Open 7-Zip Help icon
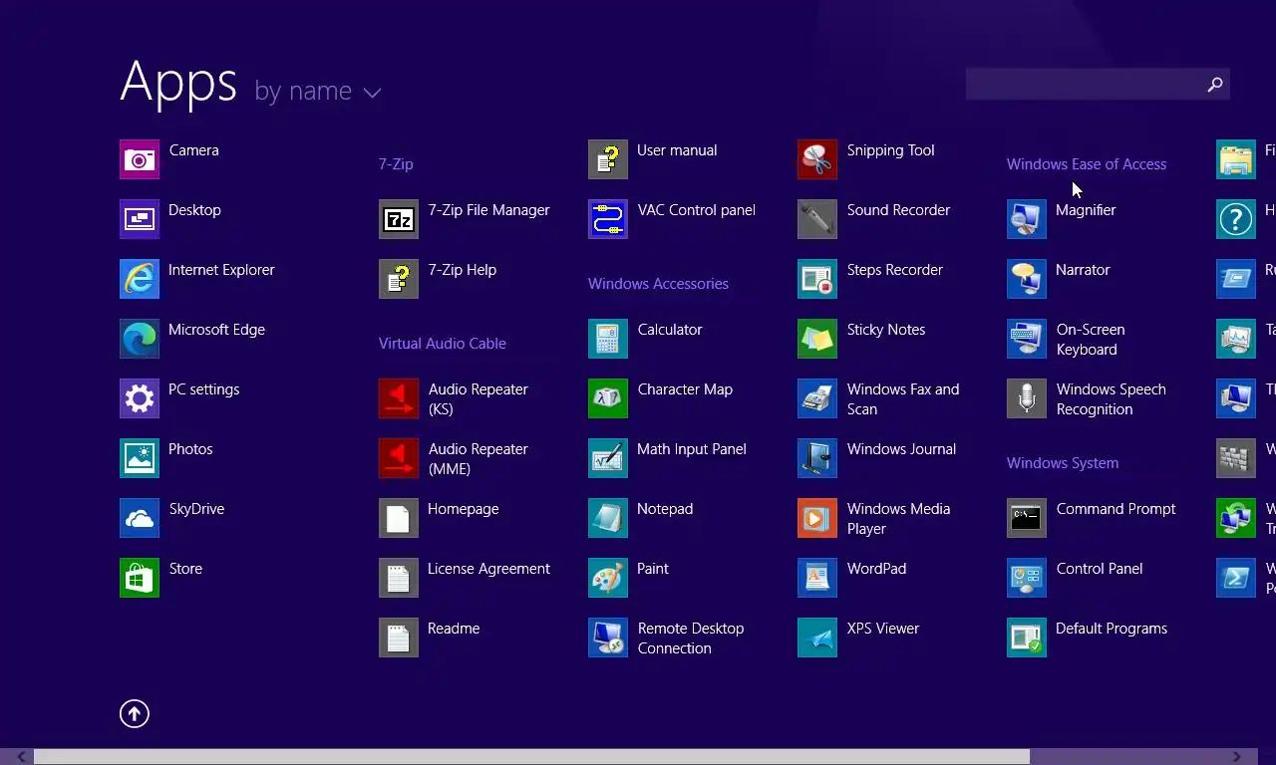This screenshot has height=765, width=1276. (399, 279)
